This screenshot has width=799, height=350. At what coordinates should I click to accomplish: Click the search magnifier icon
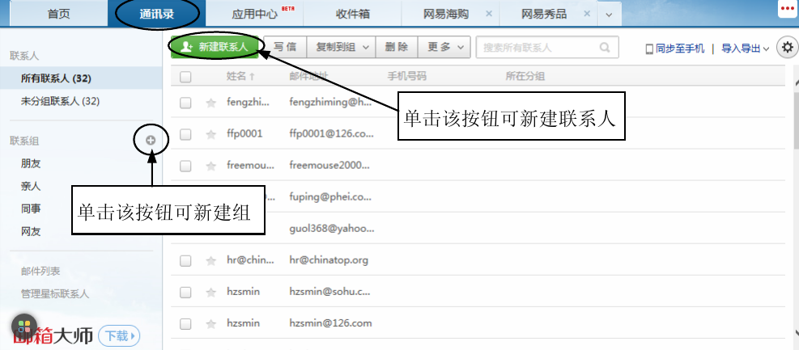pos(605,48)
